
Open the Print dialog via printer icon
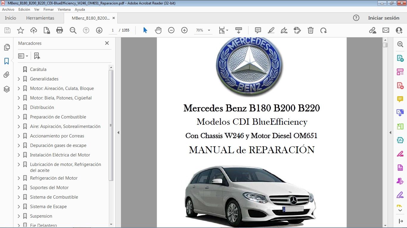click(59, 30)
